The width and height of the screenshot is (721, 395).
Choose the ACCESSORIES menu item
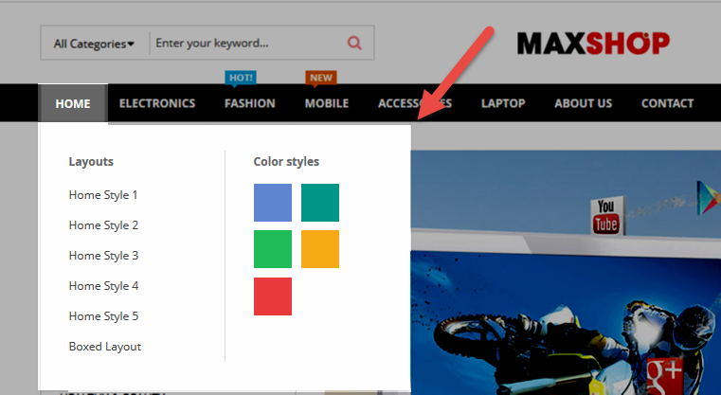pyautogui.click(x=415, y=103)
